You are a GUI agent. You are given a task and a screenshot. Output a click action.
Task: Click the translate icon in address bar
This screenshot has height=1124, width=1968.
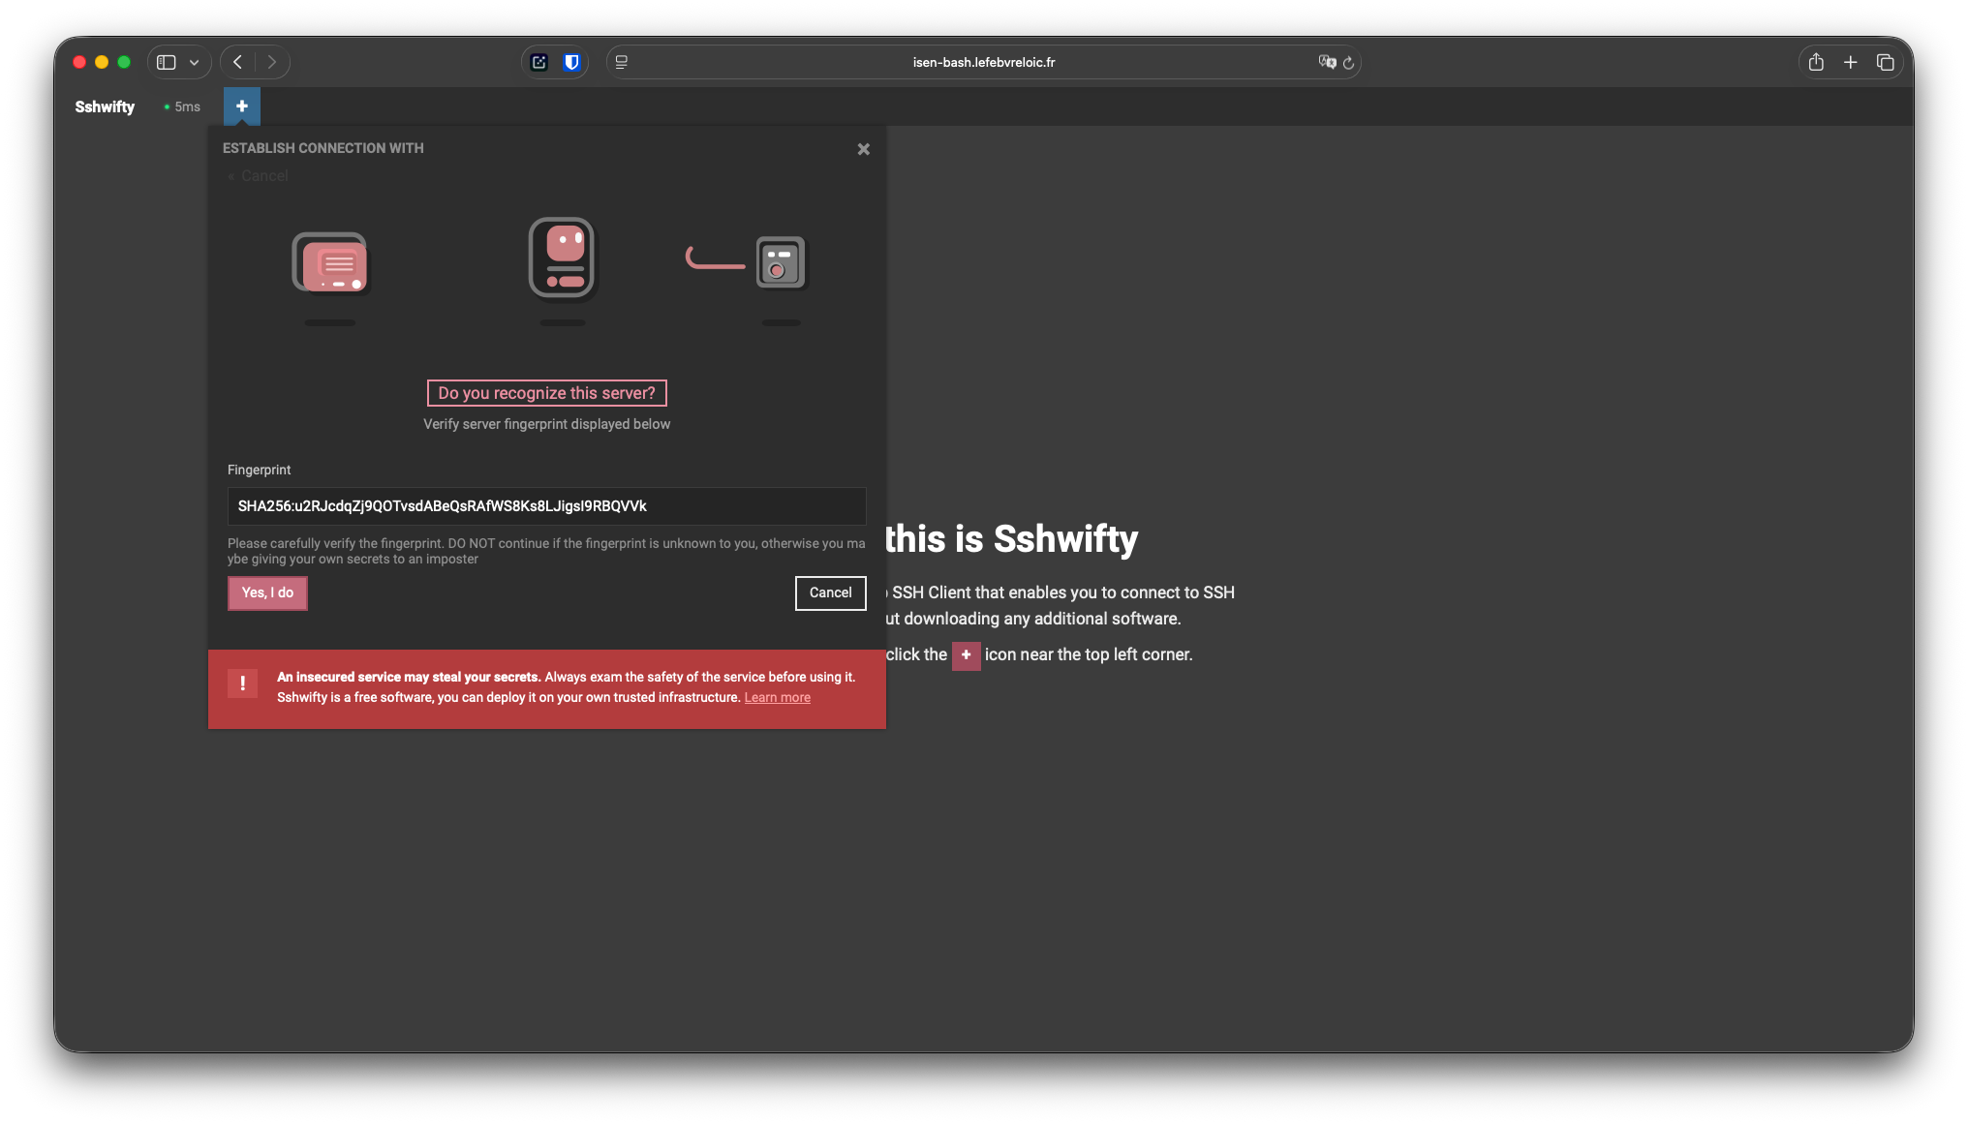[x=1327, y=62]
